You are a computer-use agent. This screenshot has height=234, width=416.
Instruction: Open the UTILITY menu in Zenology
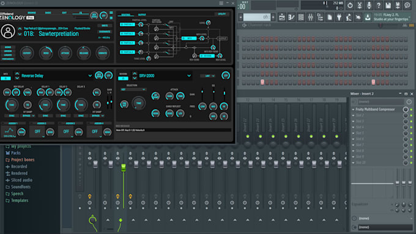coord(222,14)
